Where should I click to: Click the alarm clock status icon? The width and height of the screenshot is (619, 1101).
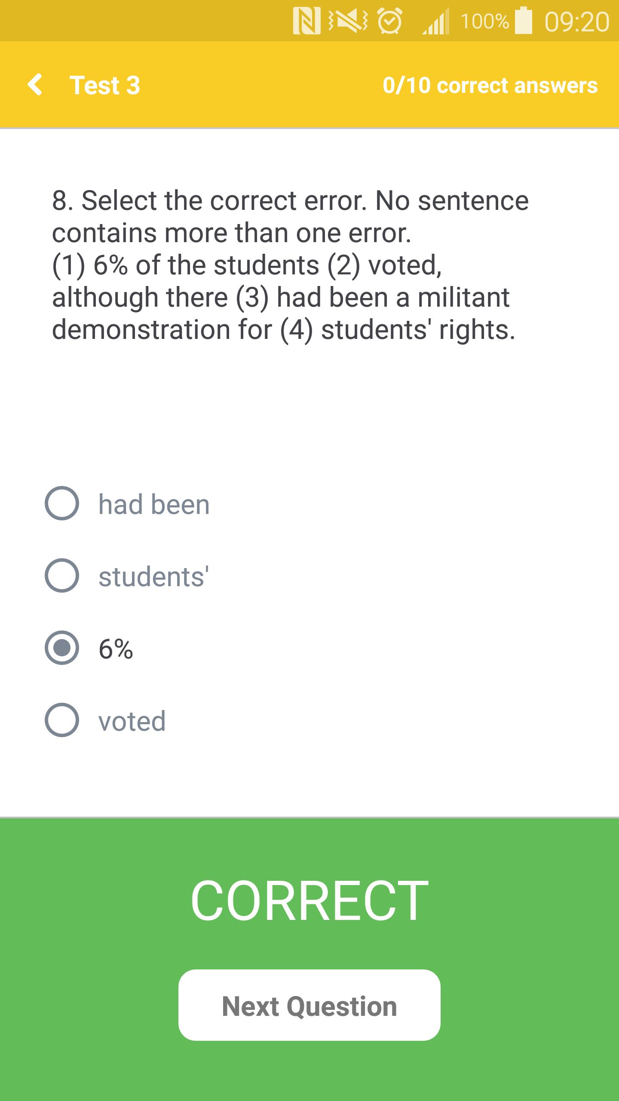(x=390, y=22)
